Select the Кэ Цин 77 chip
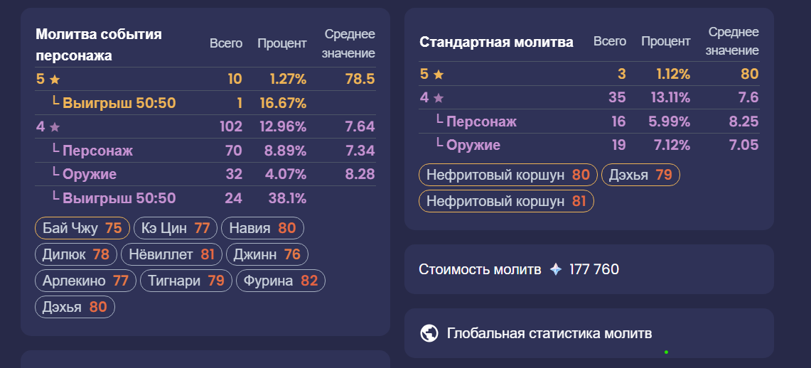The height and width of the screenshot is (368, 811). point(176,228)
